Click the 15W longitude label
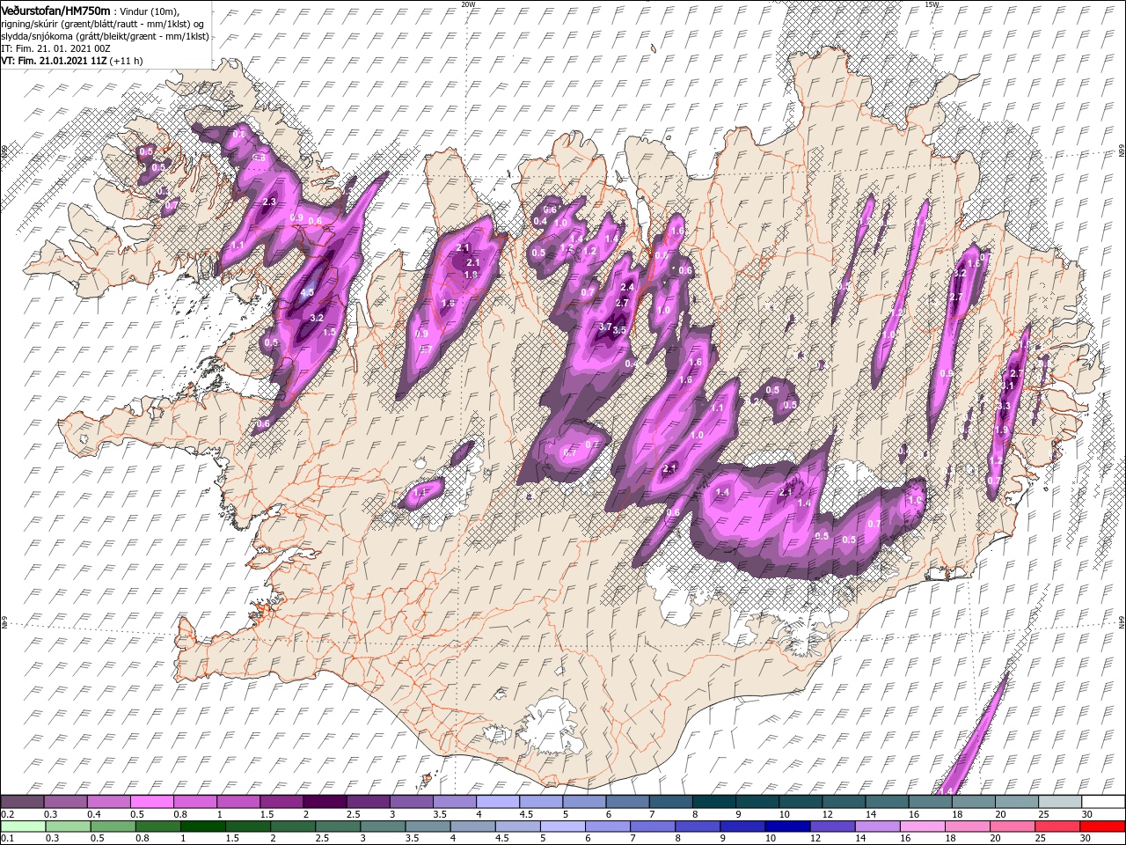Viewport: 1126px width, 845px height. (932, 4)
